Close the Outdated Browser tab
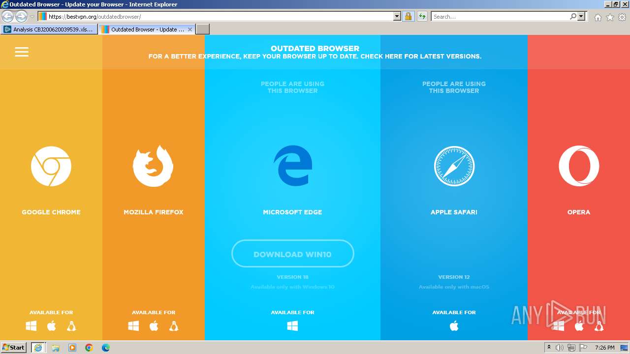Screen dimensions: 630x354 (190, 29)
